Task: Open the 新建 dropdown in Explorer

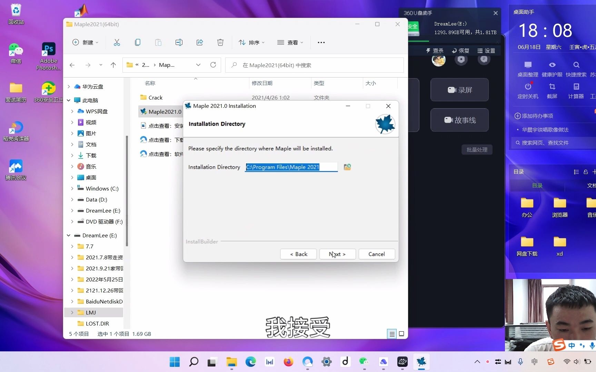Action: pyautogui.click(x=85, y=42)
